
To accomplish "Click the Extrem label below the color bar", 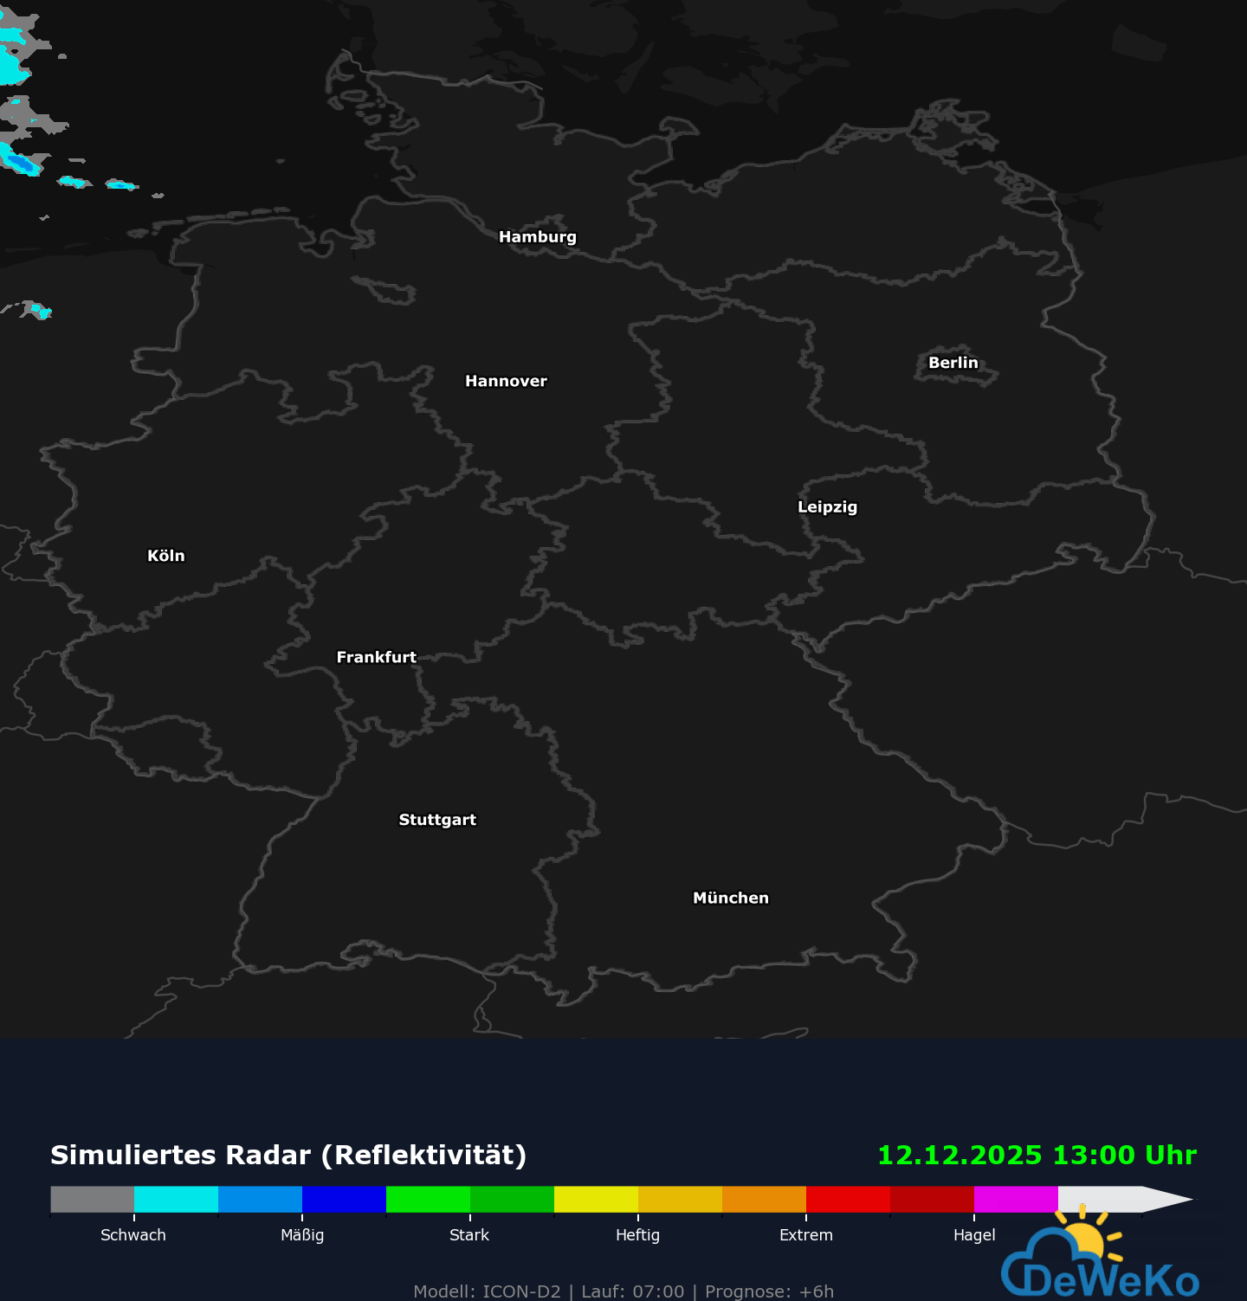I will [x=804, y=1235].
